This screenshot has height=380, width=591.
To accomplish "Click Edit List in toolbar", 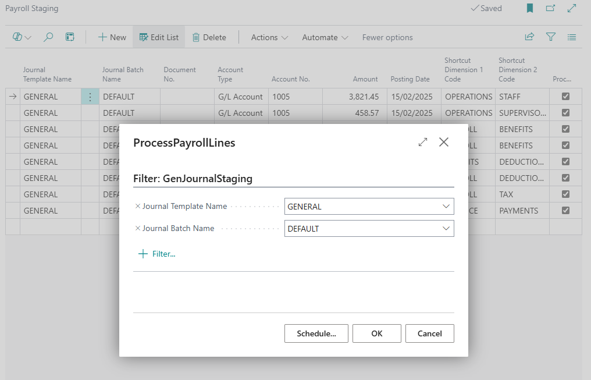I will [159, 37].
